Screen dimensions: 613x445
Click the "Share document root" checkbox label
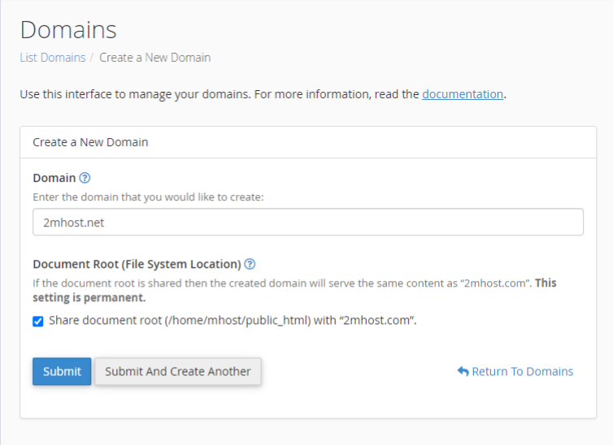click(233, 320)
